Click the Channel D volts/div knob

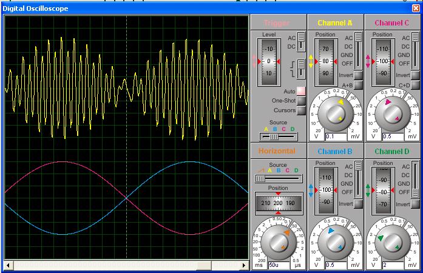[393, 242]
